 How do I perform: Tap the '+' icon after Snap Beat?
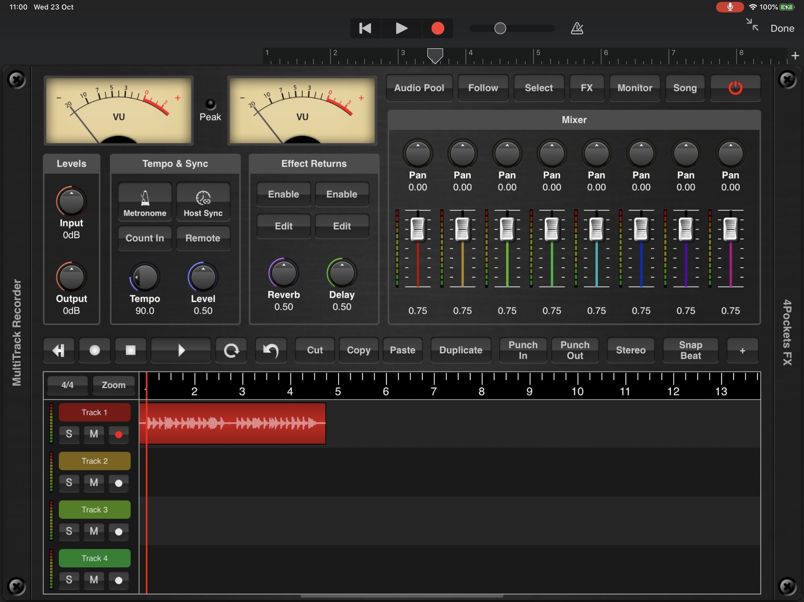click(x=742, y=350)
